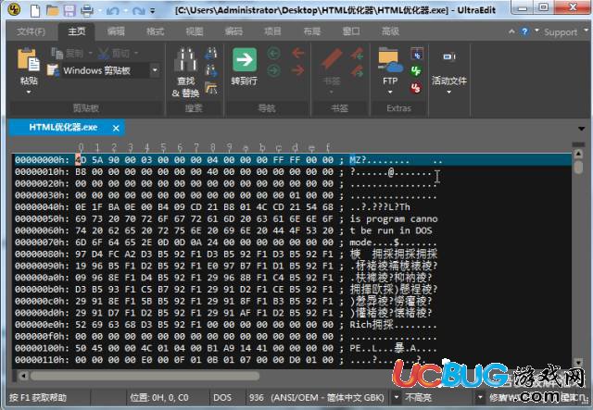593x410 pixels.
Task: Click the red bookmark (书签) ribbon icon
Action: click(332, 59)
